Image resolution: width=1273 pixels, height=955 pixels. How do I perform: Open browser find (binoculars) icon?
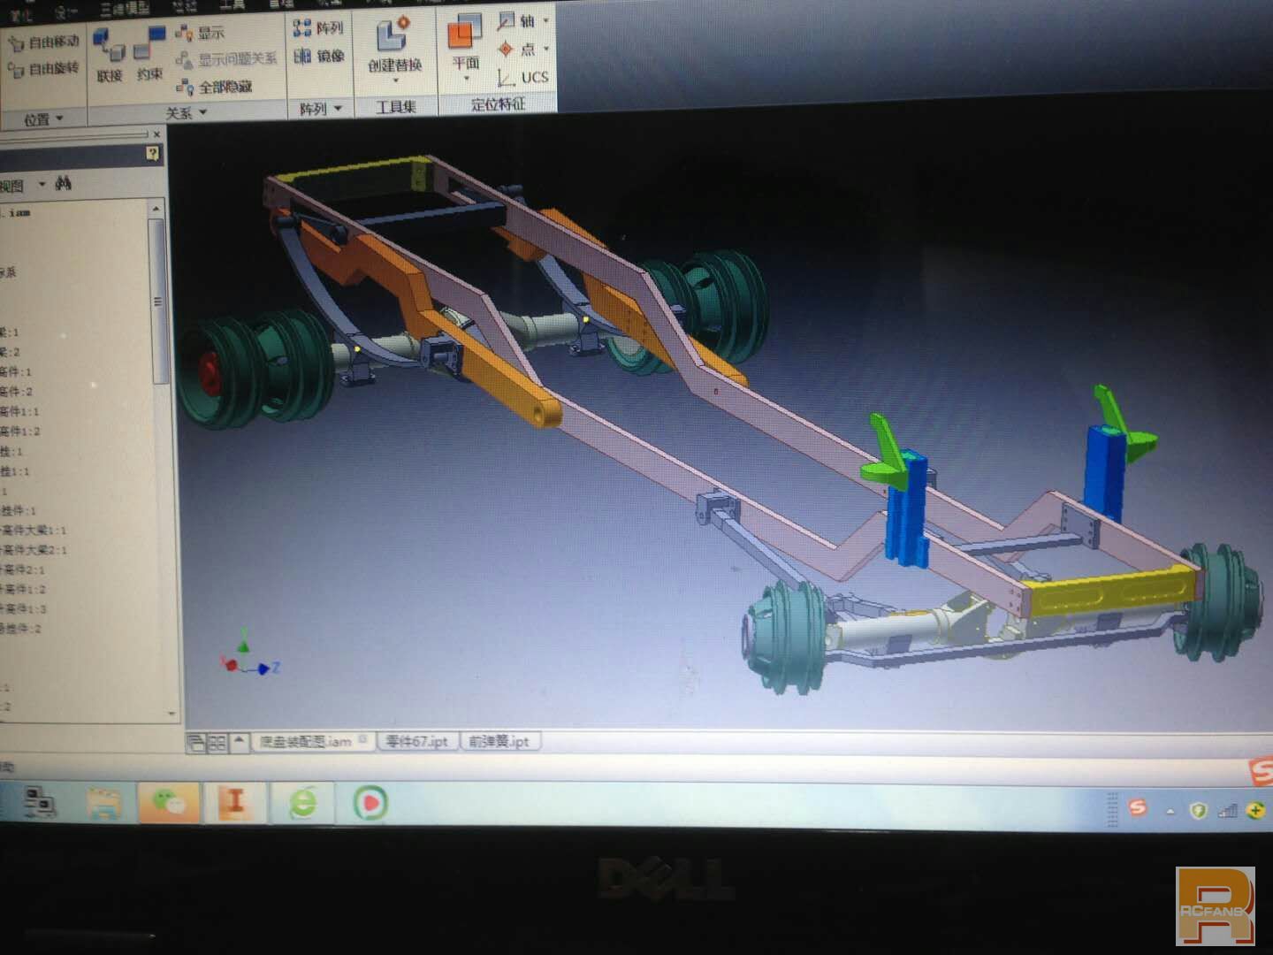(63, 183)
